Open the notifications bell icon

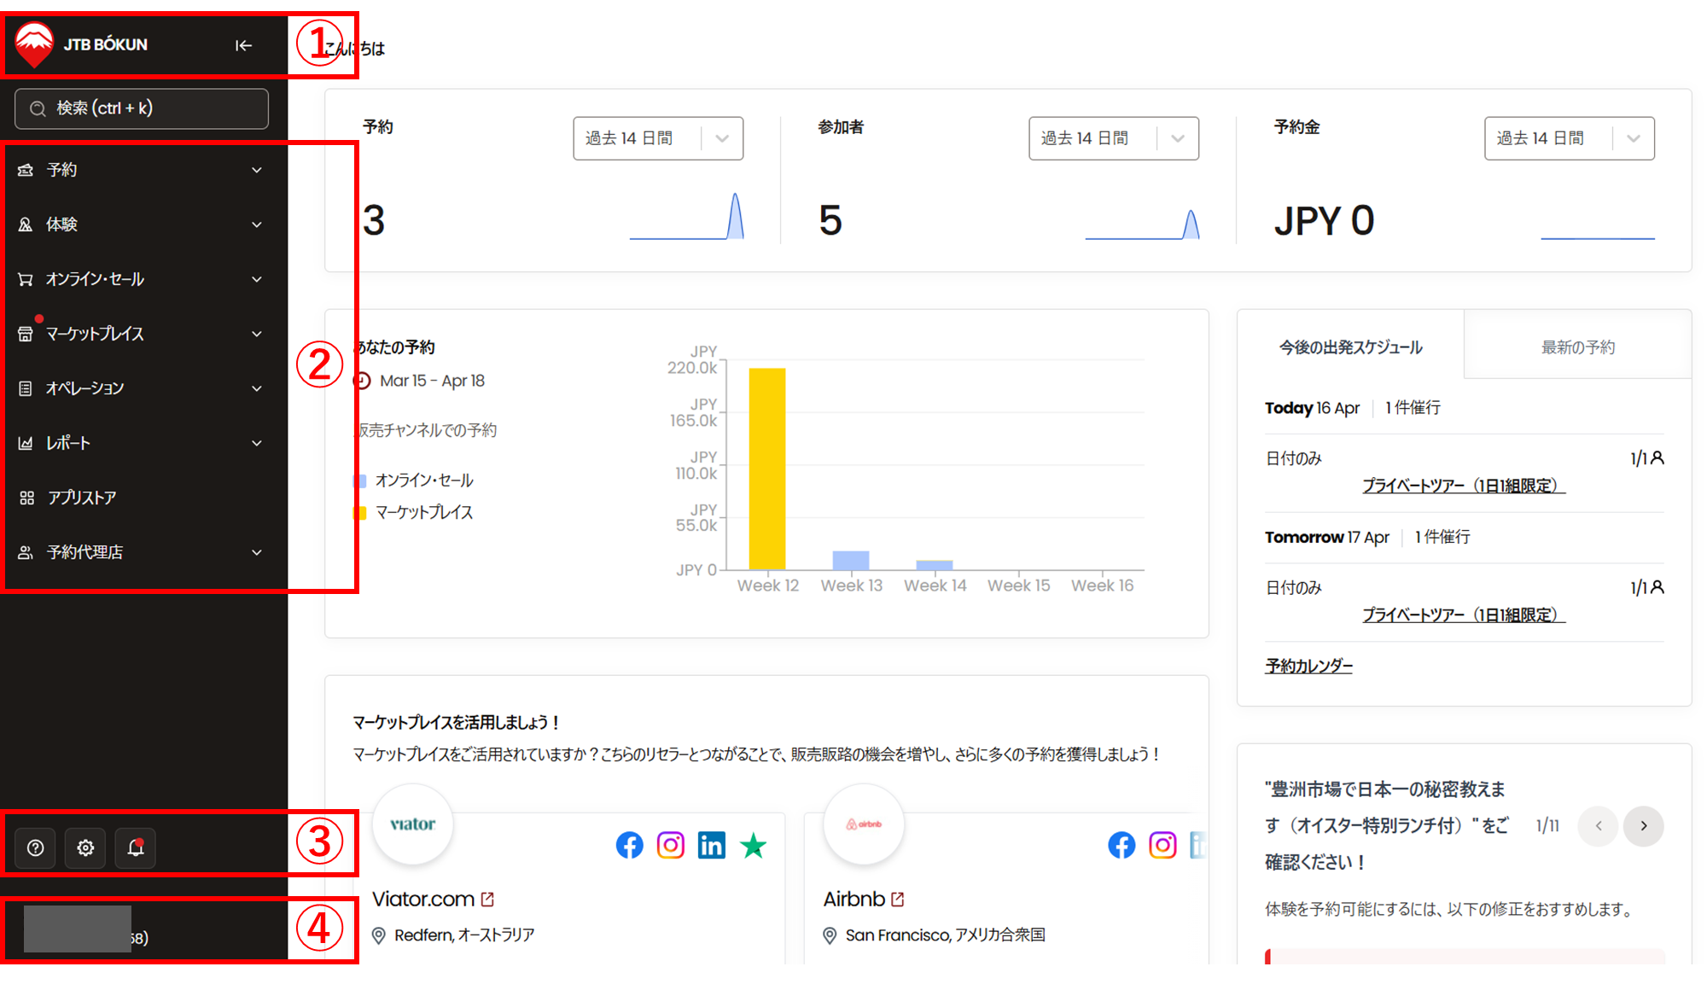136,847
